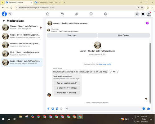Choose a sticker icon
Viewport: 155px width, 124px height.
coord(57,108)
